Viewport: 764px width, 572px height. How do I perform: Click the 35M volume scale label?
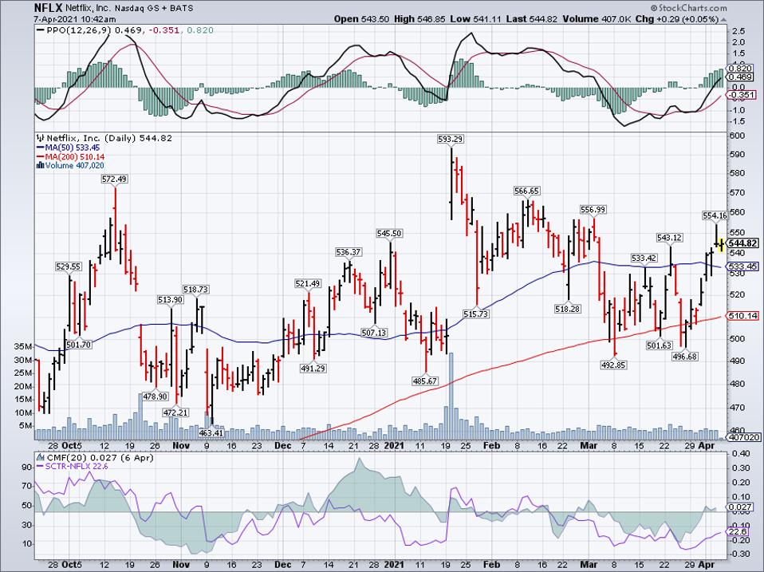pyautogui.click(x=24, y=346)
